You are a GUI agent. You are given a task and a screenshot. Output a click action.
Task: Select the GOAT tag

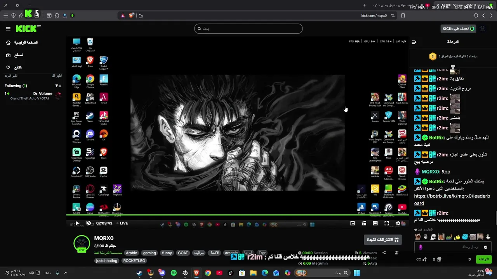[183, 253]
